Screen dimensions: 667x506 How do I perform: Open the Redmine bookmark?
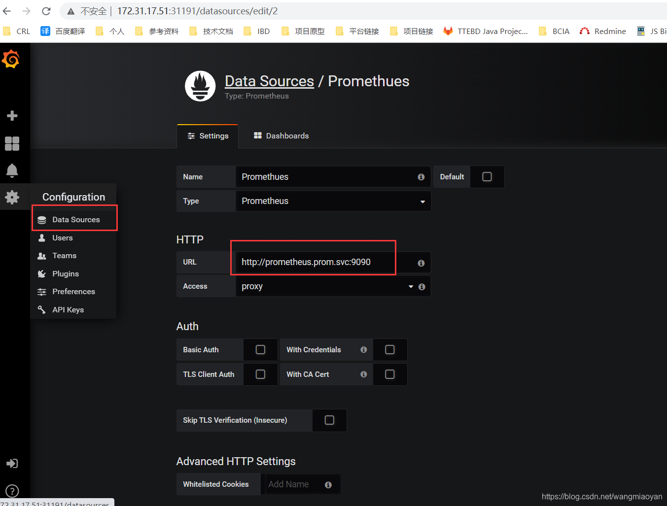602,31
